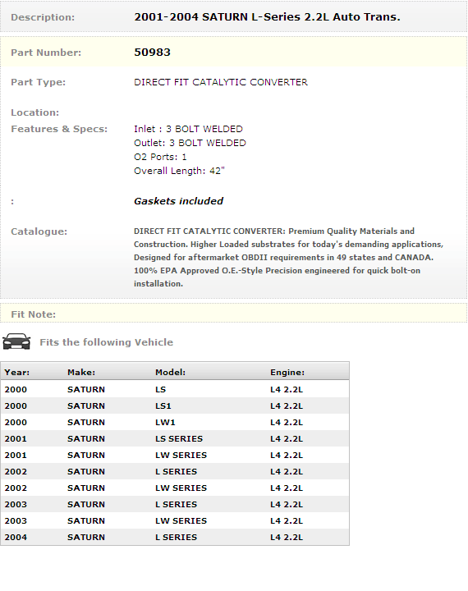Click the Year column header
The width and height of the screenshot is (468, 591).
click(17, 373)
